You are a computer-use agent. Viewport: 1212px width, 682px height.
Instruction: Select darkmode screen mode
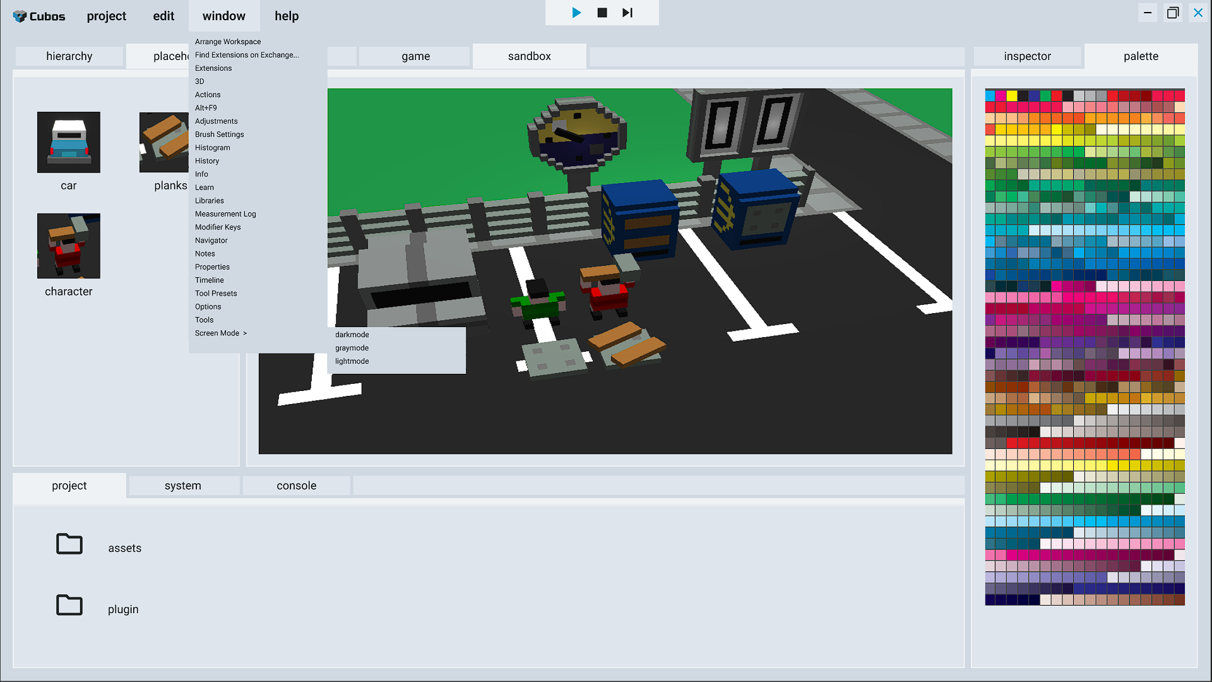[x=352, y=335]
